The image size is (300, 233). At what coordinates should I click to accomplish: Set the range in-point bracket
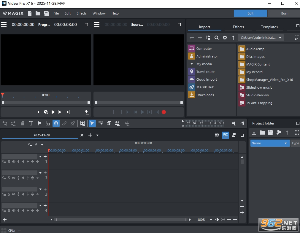[25, 112]
